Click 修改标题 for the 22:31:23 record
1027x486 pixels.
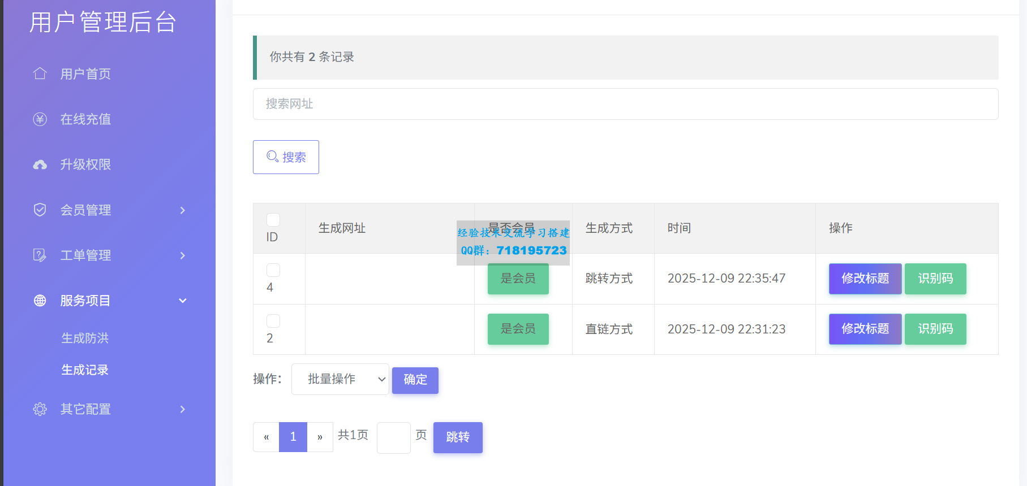[x=865, y=329]
